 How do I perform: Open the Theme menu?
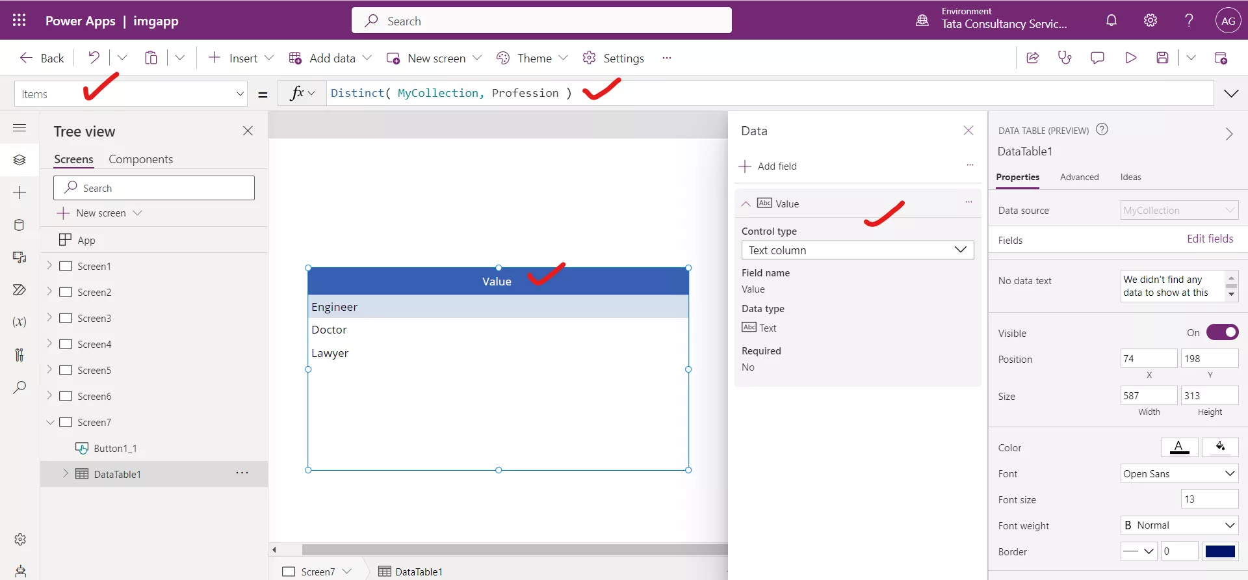click(532, 58)
